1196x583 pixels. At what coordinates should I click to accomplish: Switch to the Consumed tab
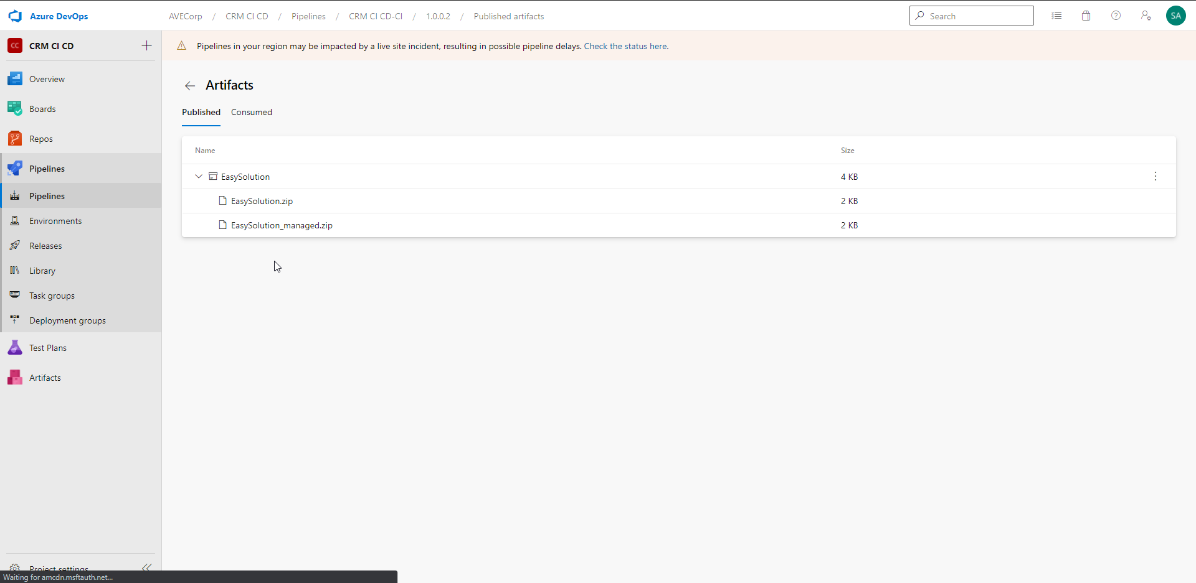coord(252,112)
